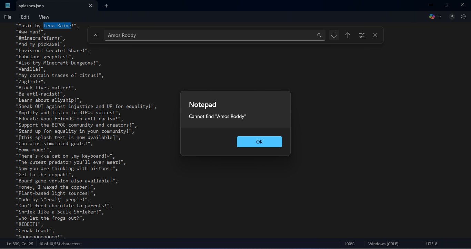Find previous match with up arrow
Screen dimensions: 471x249
[348, 35]
